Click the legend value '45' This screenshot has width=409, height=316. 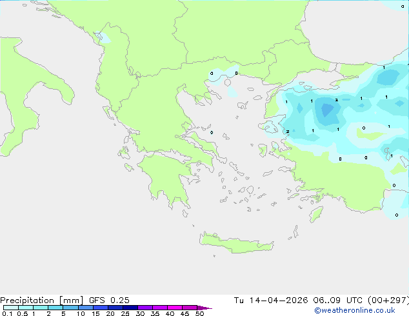185,313
